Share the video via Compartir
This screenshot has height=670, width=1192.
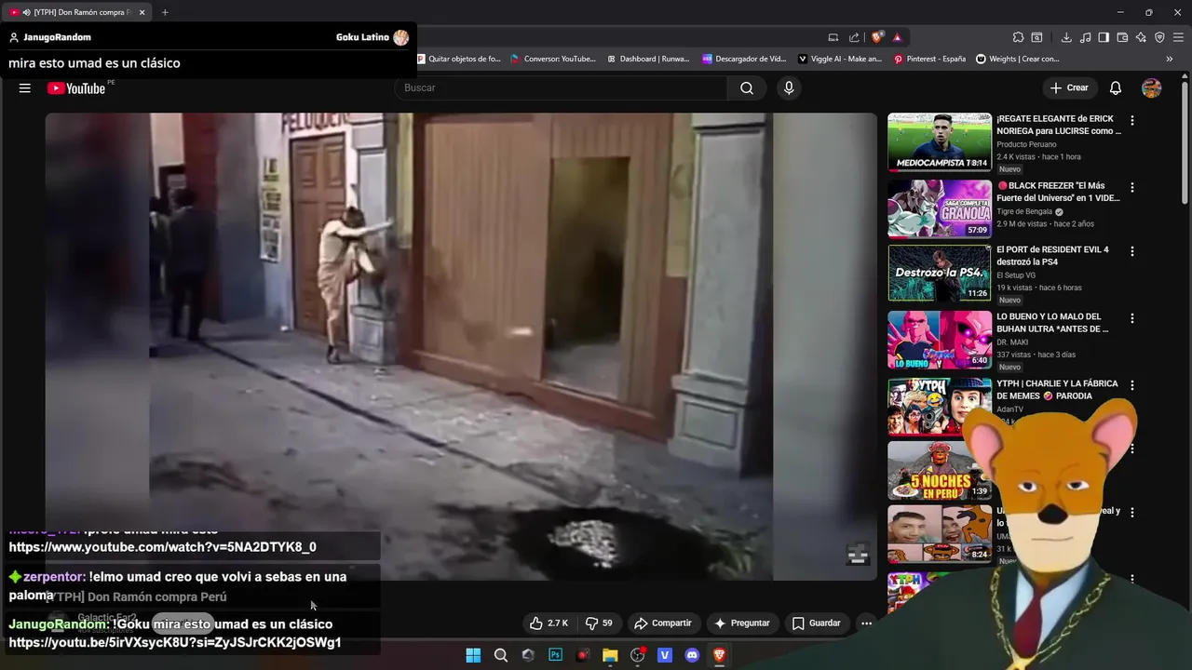point(663,623)
